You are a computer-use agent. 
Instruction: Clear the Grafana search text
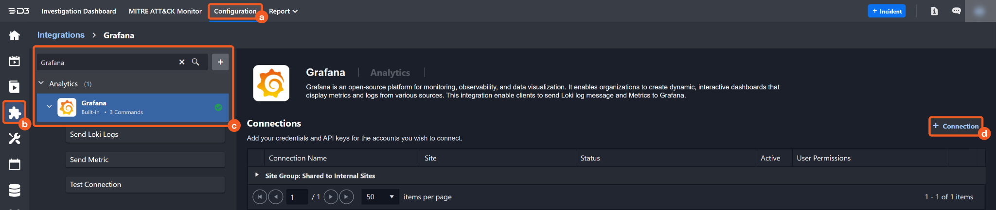pos(182,62)
